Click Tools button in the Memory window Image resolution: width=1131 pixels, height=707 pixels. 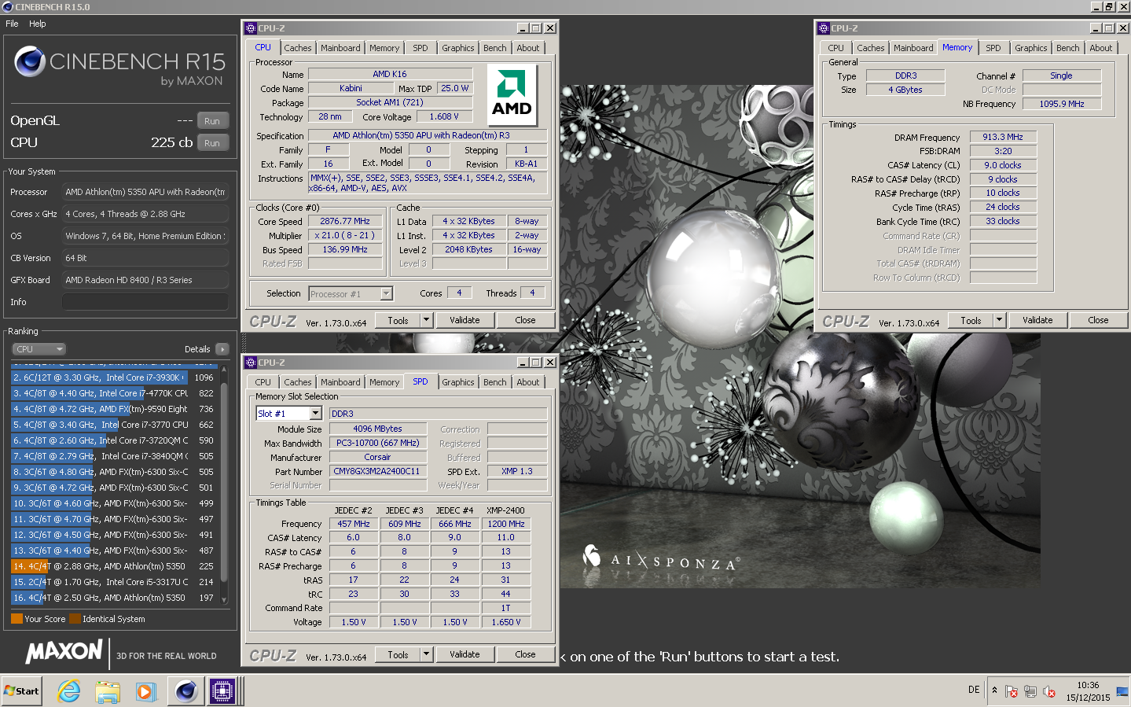pyautogui.click(x=971, y=320)
